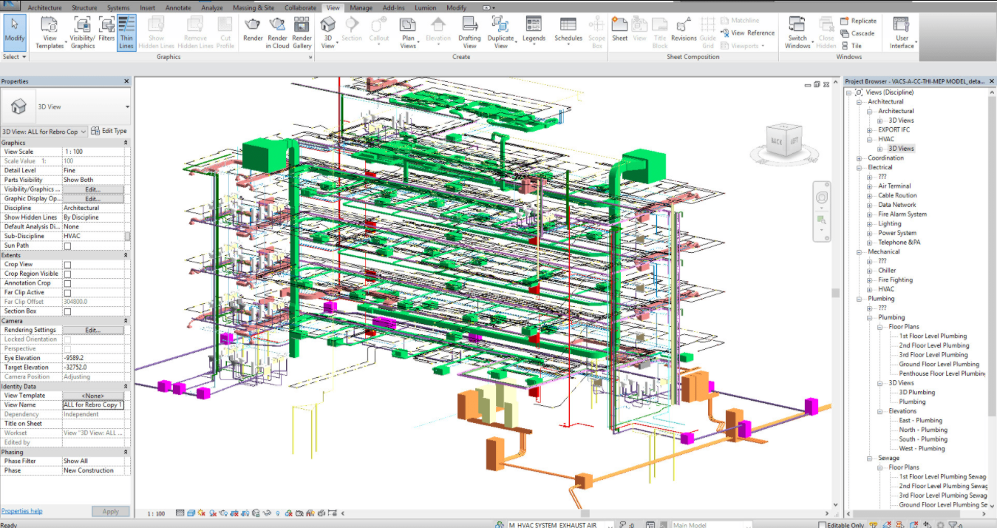The image size is (997, 528).
Task: Toggle Editable Only checkbox in status bar
Action: [x=823, y=525]
